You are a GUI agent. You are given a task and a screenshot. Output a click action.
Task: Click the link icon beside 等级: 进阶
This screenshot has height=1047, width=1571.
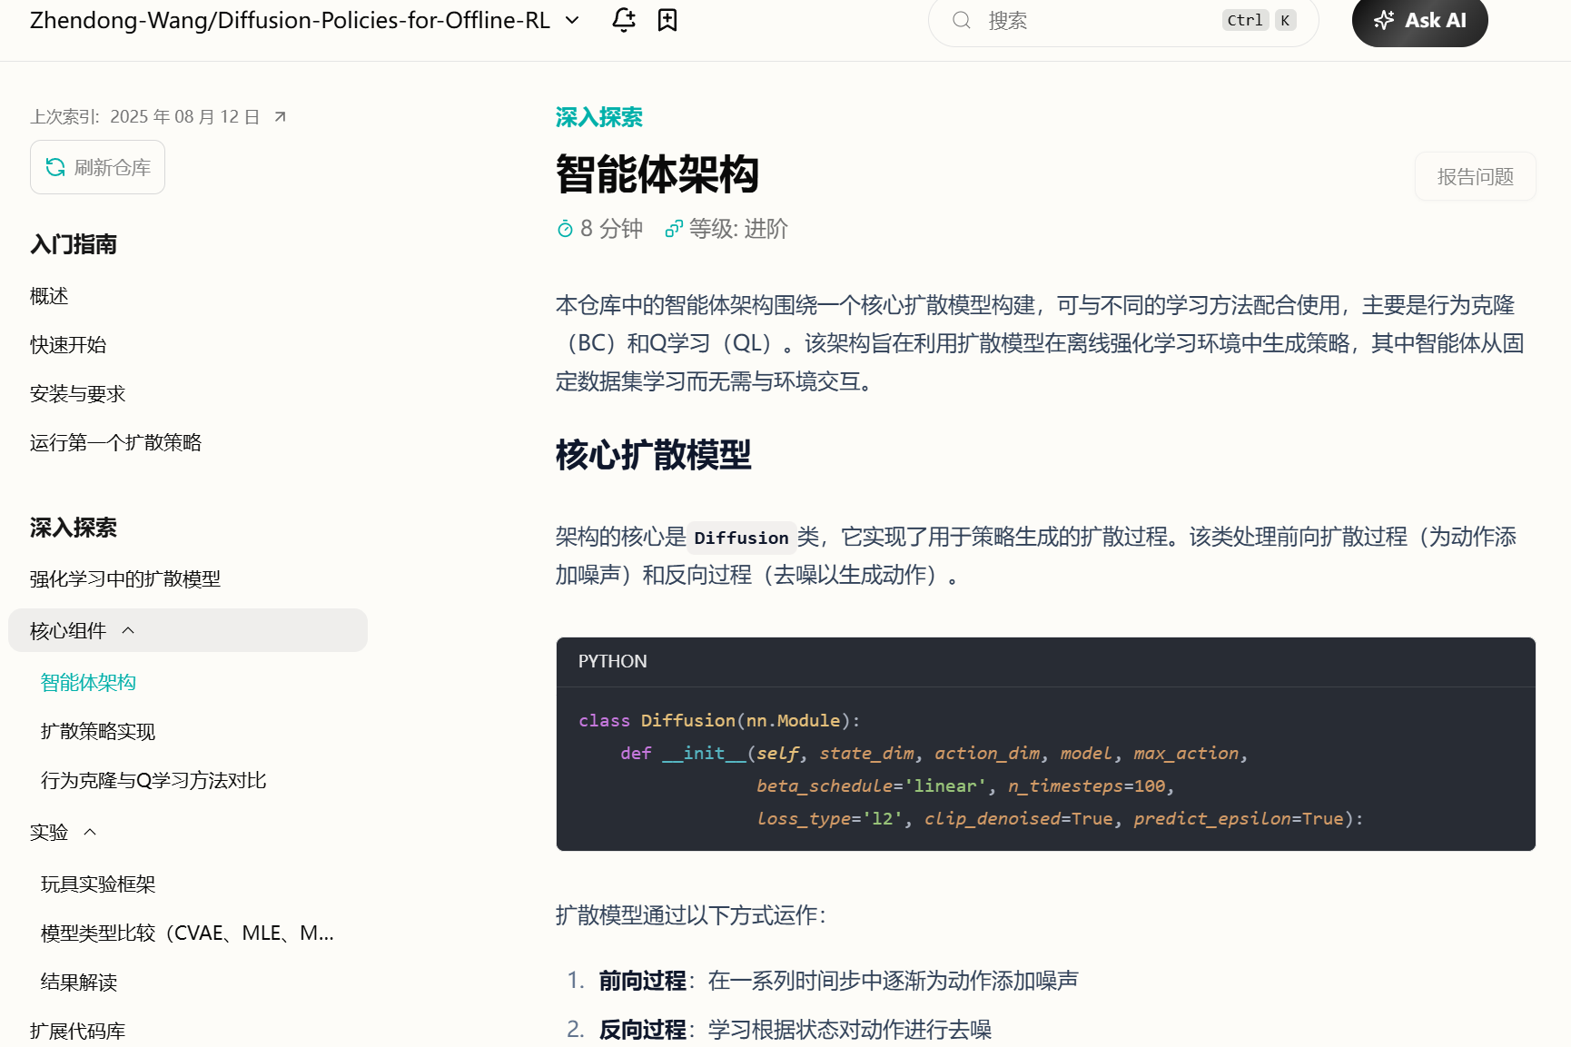tap(673, 229)
